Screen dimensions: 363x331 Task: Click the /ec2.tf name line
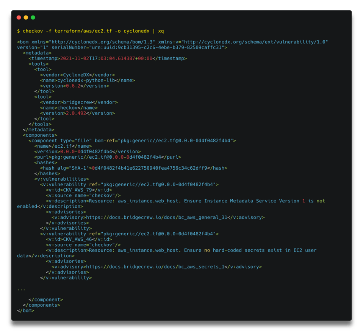(63, 147)
